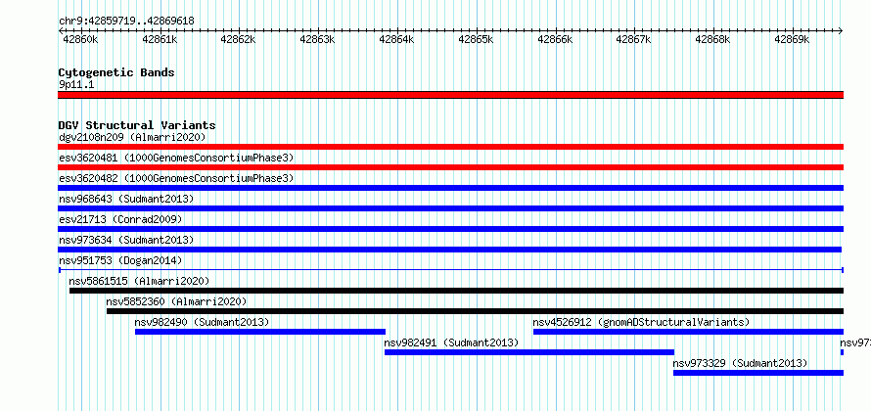Viewport: 871px width, 411px height.
Task: Click the blue bar under esv3620482
Action: [450, 188]
